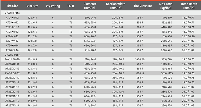Click the Max Load header cell
The height and width of the screenshot is (108, 201).
(166, 6)
